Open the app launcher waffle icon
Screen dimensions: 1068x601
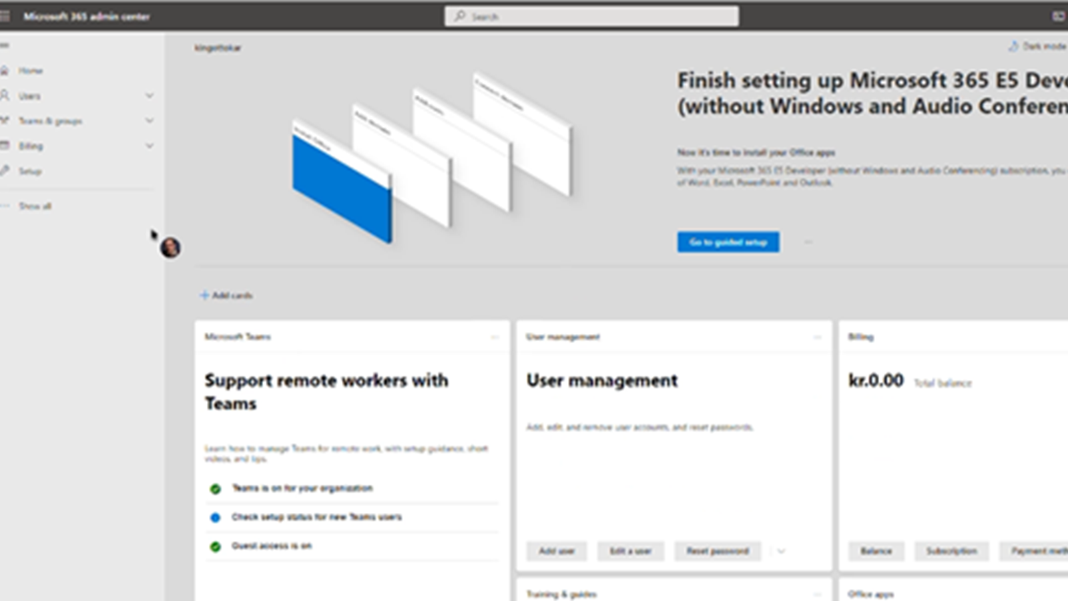point(5,16)
